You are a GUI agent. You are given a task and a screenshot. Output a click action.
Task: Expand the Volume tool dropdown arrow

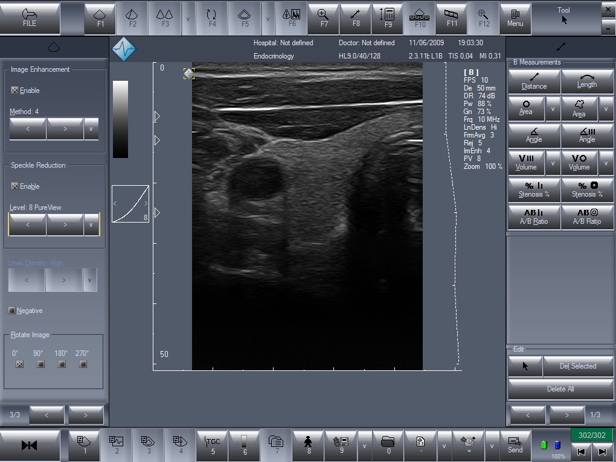[553, 163]
